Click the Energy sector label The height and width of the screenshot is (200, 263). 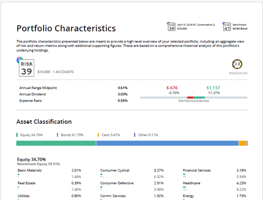point(188,196)
